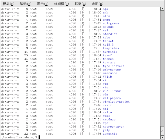165x140 pixels.
Task: Open the 求助 (H) help menu
Action: point(97,4)
